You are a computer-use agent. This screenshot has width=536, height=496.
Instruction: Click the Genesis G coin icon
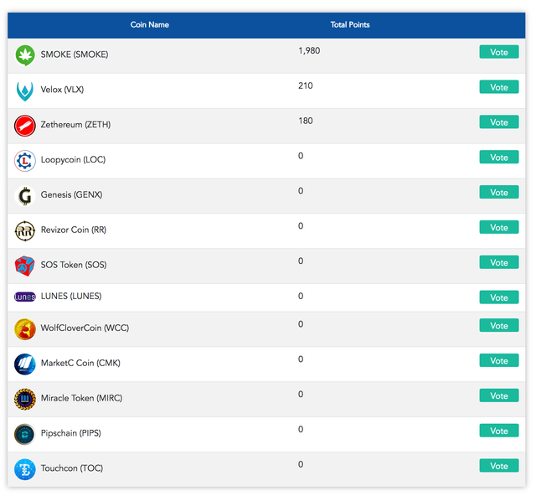tap(25, 196)
